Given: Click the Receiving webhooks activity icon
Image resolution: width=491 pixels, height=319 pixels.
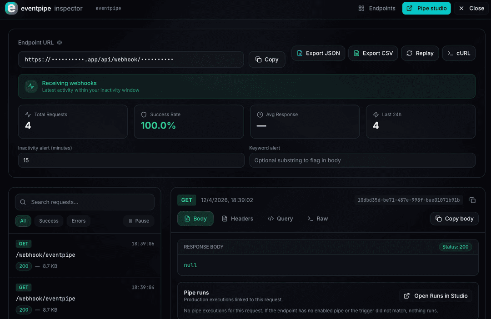Looking at the screenshot, I should [x=31, y=86].
